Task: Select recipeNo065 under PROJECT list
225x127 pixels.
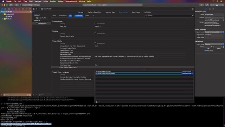Action: click(41, 18)
